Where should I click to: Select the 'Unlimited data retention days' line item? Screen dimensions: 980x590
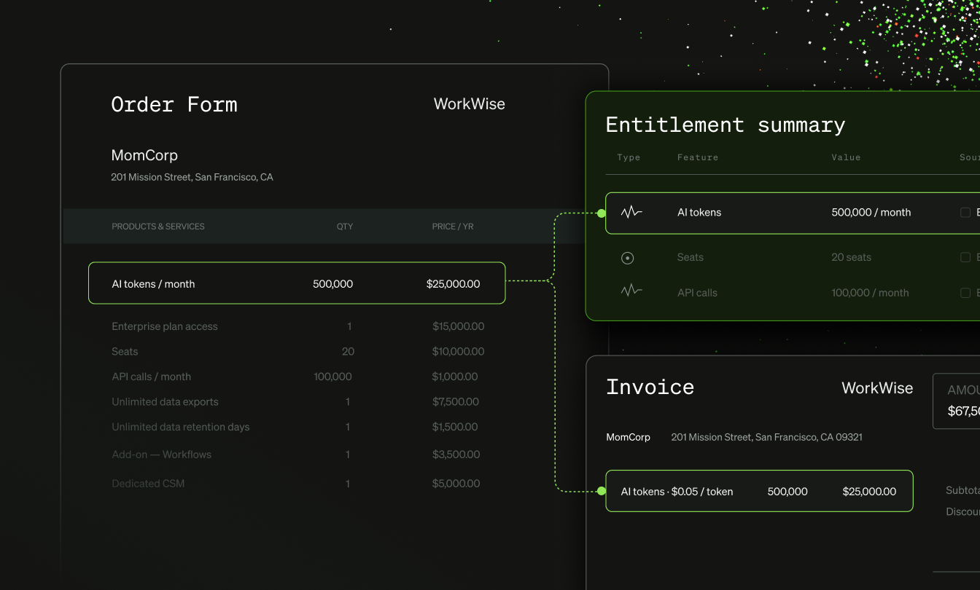click(181, 427)
